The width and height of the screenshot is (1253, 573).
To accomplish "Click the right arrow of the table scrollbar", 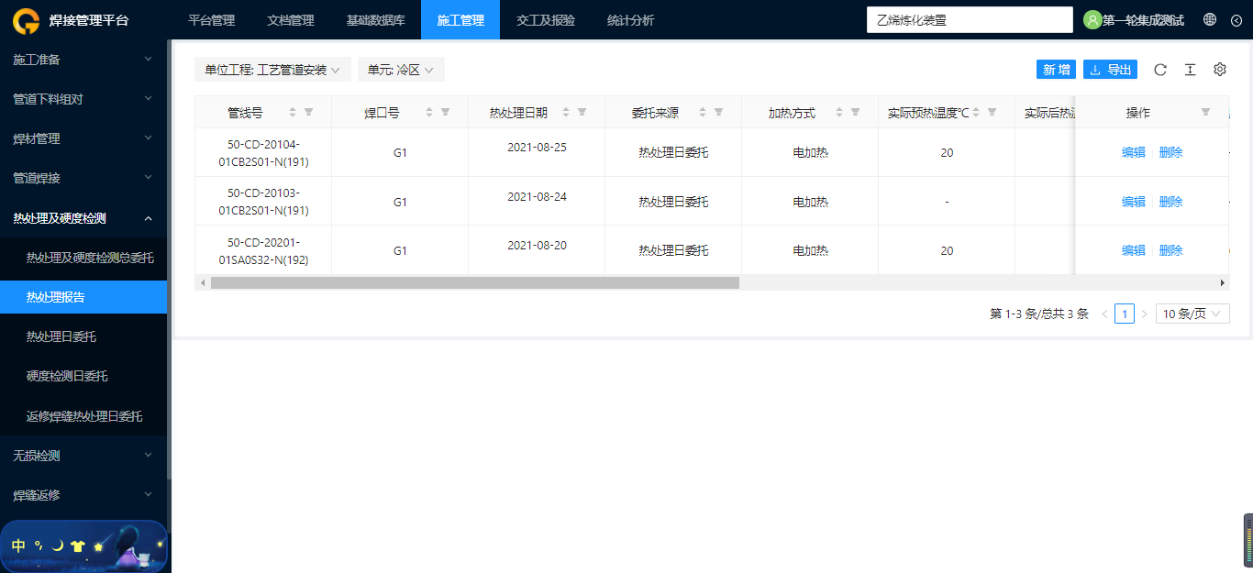I will [1222, 283].
